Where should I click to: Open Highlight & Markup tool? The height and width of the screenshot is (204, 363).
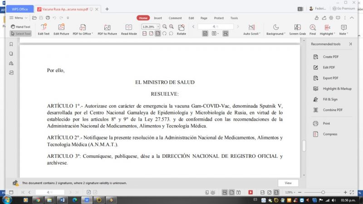coord(332,88)
